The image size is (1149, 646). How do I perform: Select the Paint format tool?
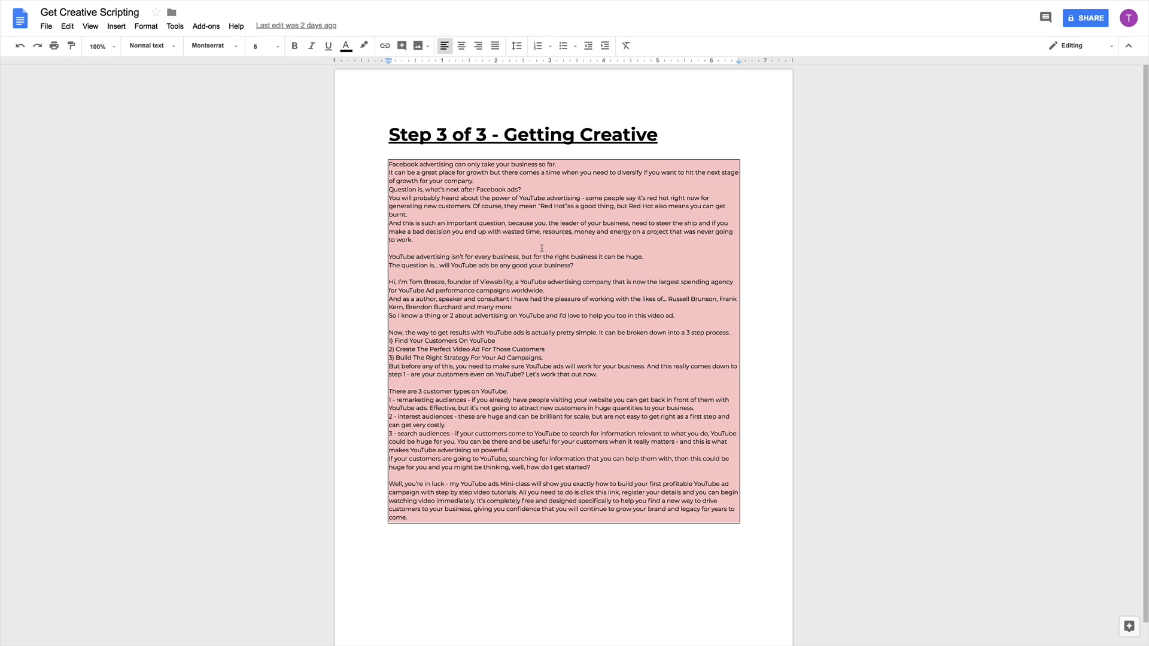tap(71, 46)
